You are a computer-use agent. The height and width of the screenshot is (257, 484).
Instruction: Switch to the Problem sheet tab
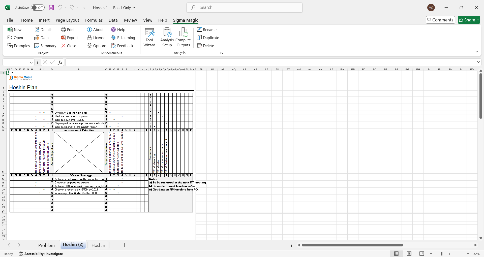click(46, 245)
